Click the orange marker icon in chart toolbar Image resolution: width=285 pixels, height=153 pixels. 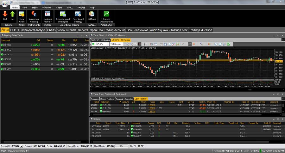click(x=194, y=44)
